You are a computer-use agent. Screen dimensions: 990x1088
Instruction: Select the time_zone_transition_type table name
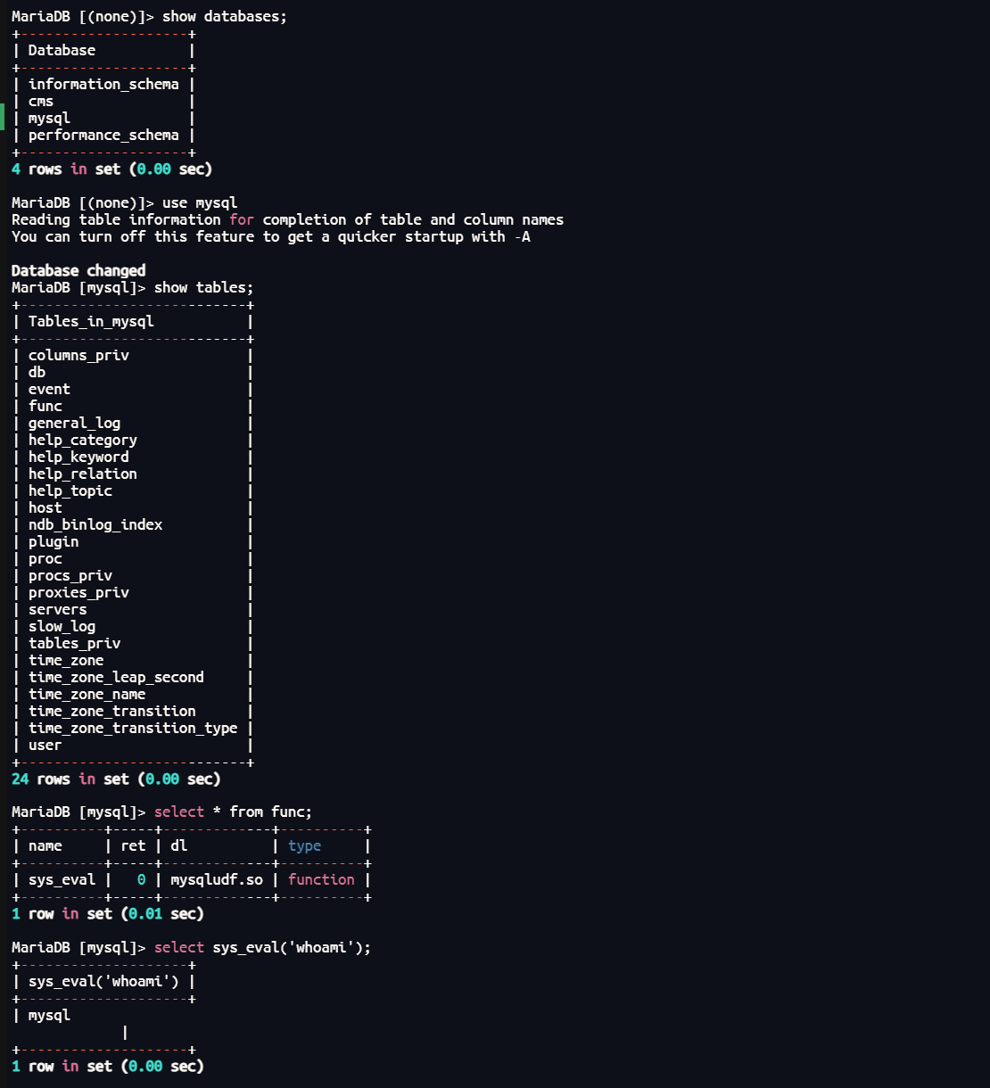coord(133,728)
